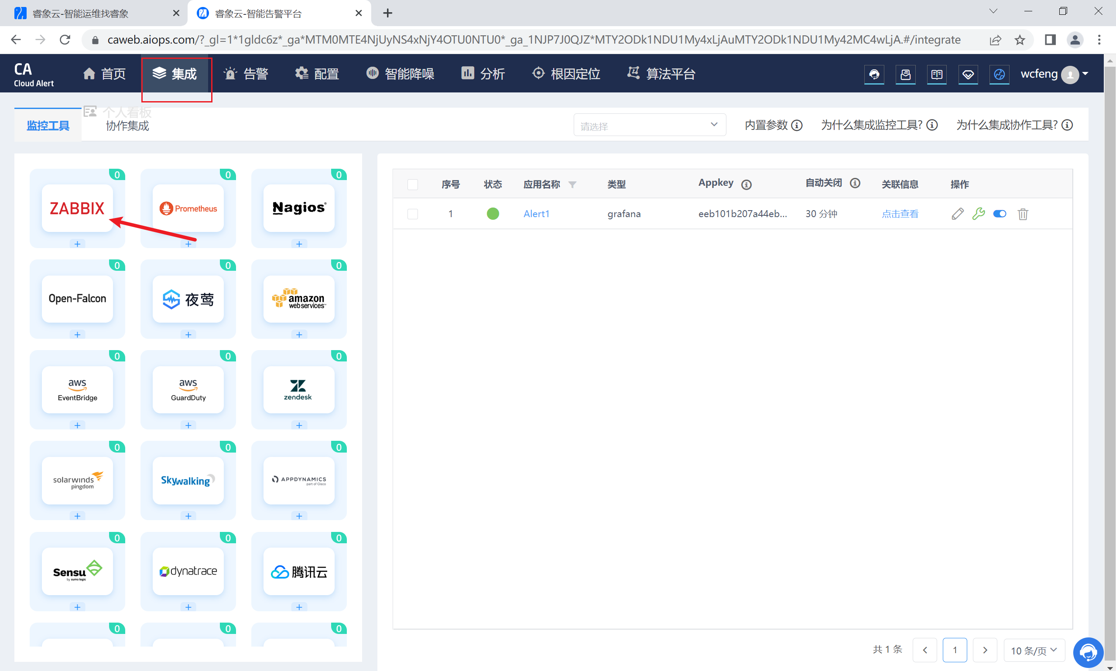Select the 夜莺 monitoring tool card
The width and height of the screenshot is (1116, 671).
(188, 299)
